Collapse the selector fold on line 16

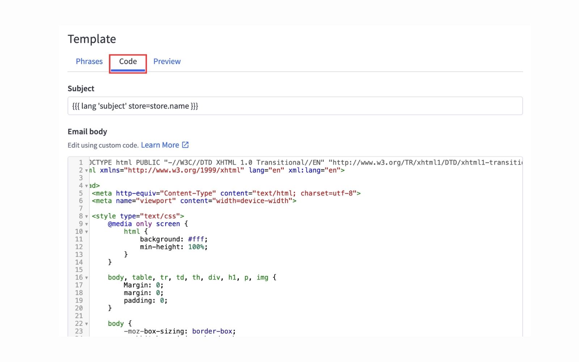(86, 278)
